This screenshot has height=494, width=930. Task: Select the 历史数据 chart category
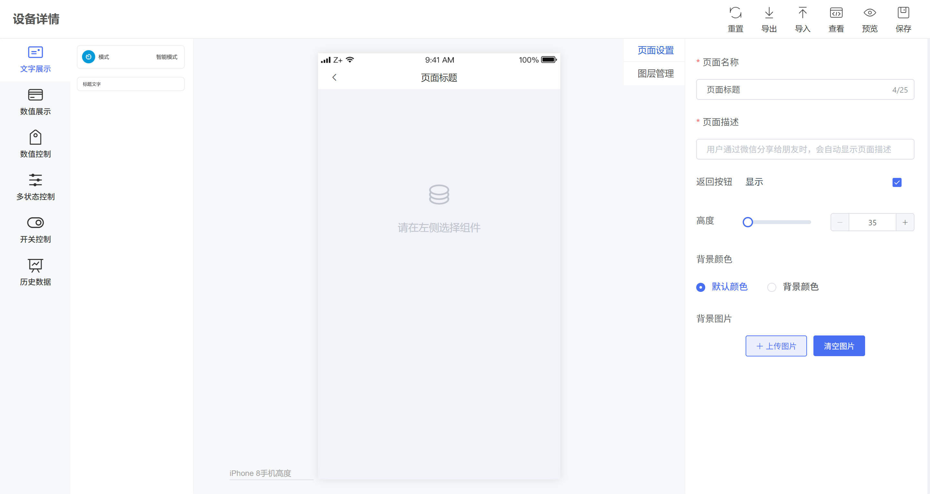point(36,273)
